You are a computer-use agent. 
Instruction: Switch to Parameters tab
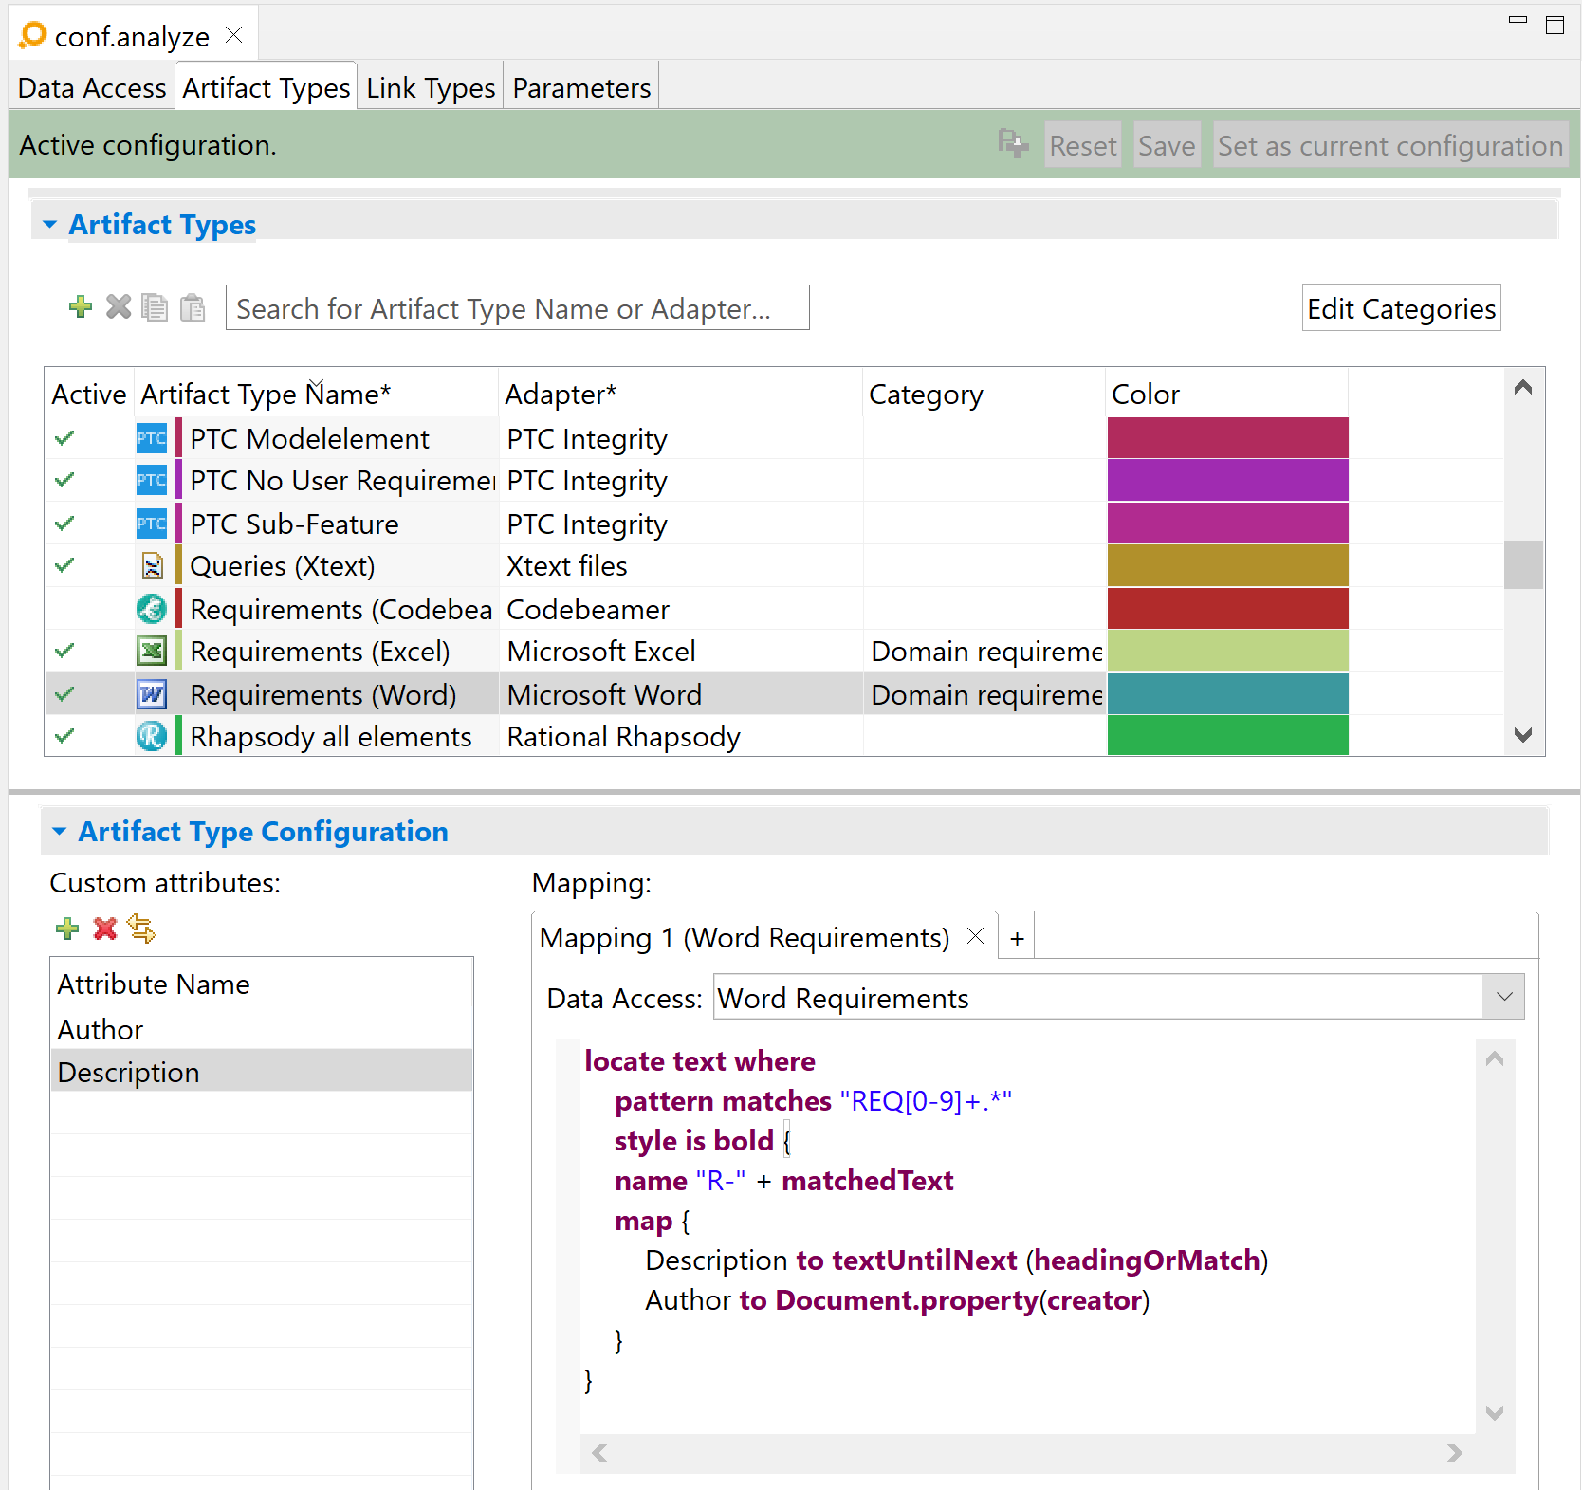tap(581, 87)
